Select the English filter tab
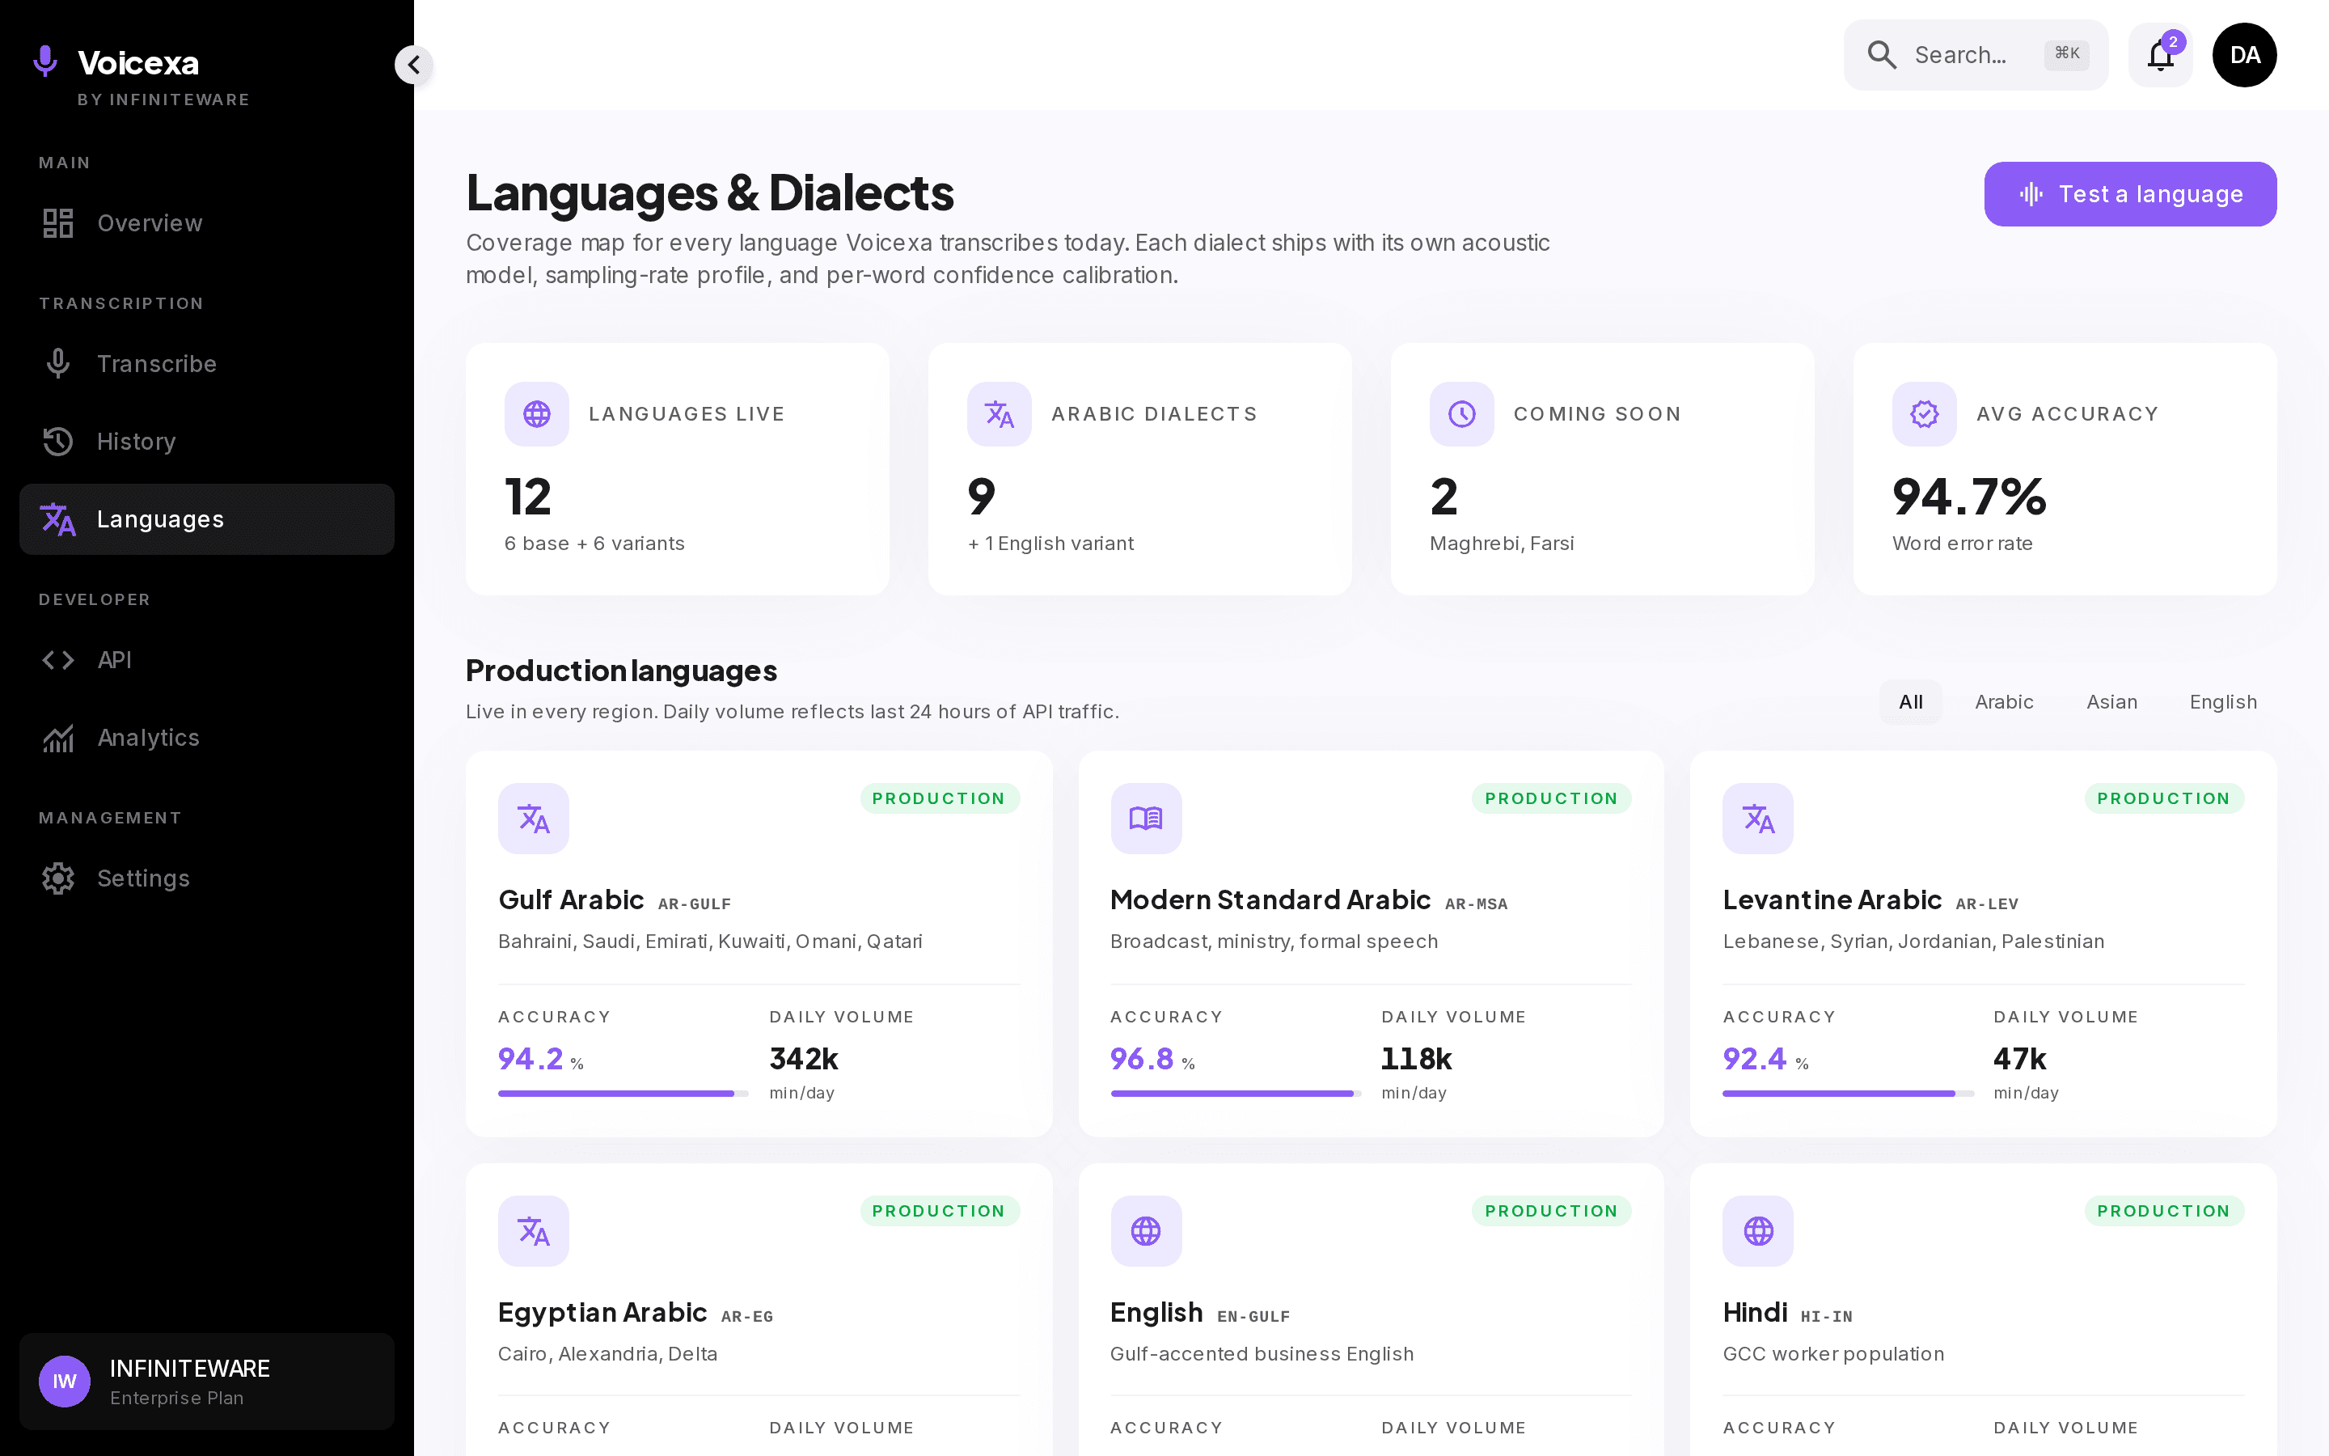This screenshot has height=1456, width=2329. click(x=2223, y=702)
